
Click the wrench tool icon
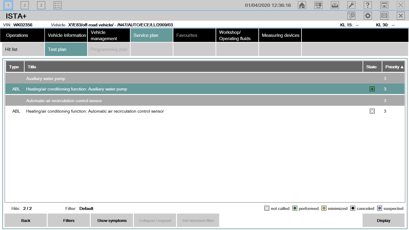click(x=351, y=5)
